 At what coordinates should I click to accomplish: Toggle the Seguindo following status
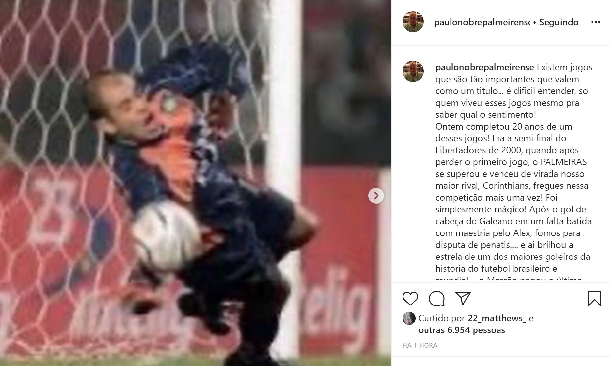coord(559,22)
